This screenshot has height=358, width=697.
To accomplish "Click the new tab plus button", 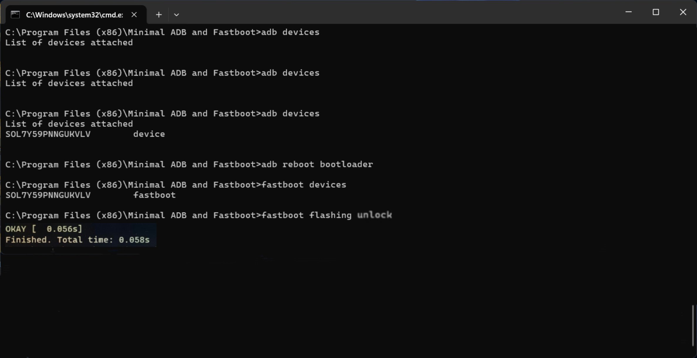I will coord(159,15).
